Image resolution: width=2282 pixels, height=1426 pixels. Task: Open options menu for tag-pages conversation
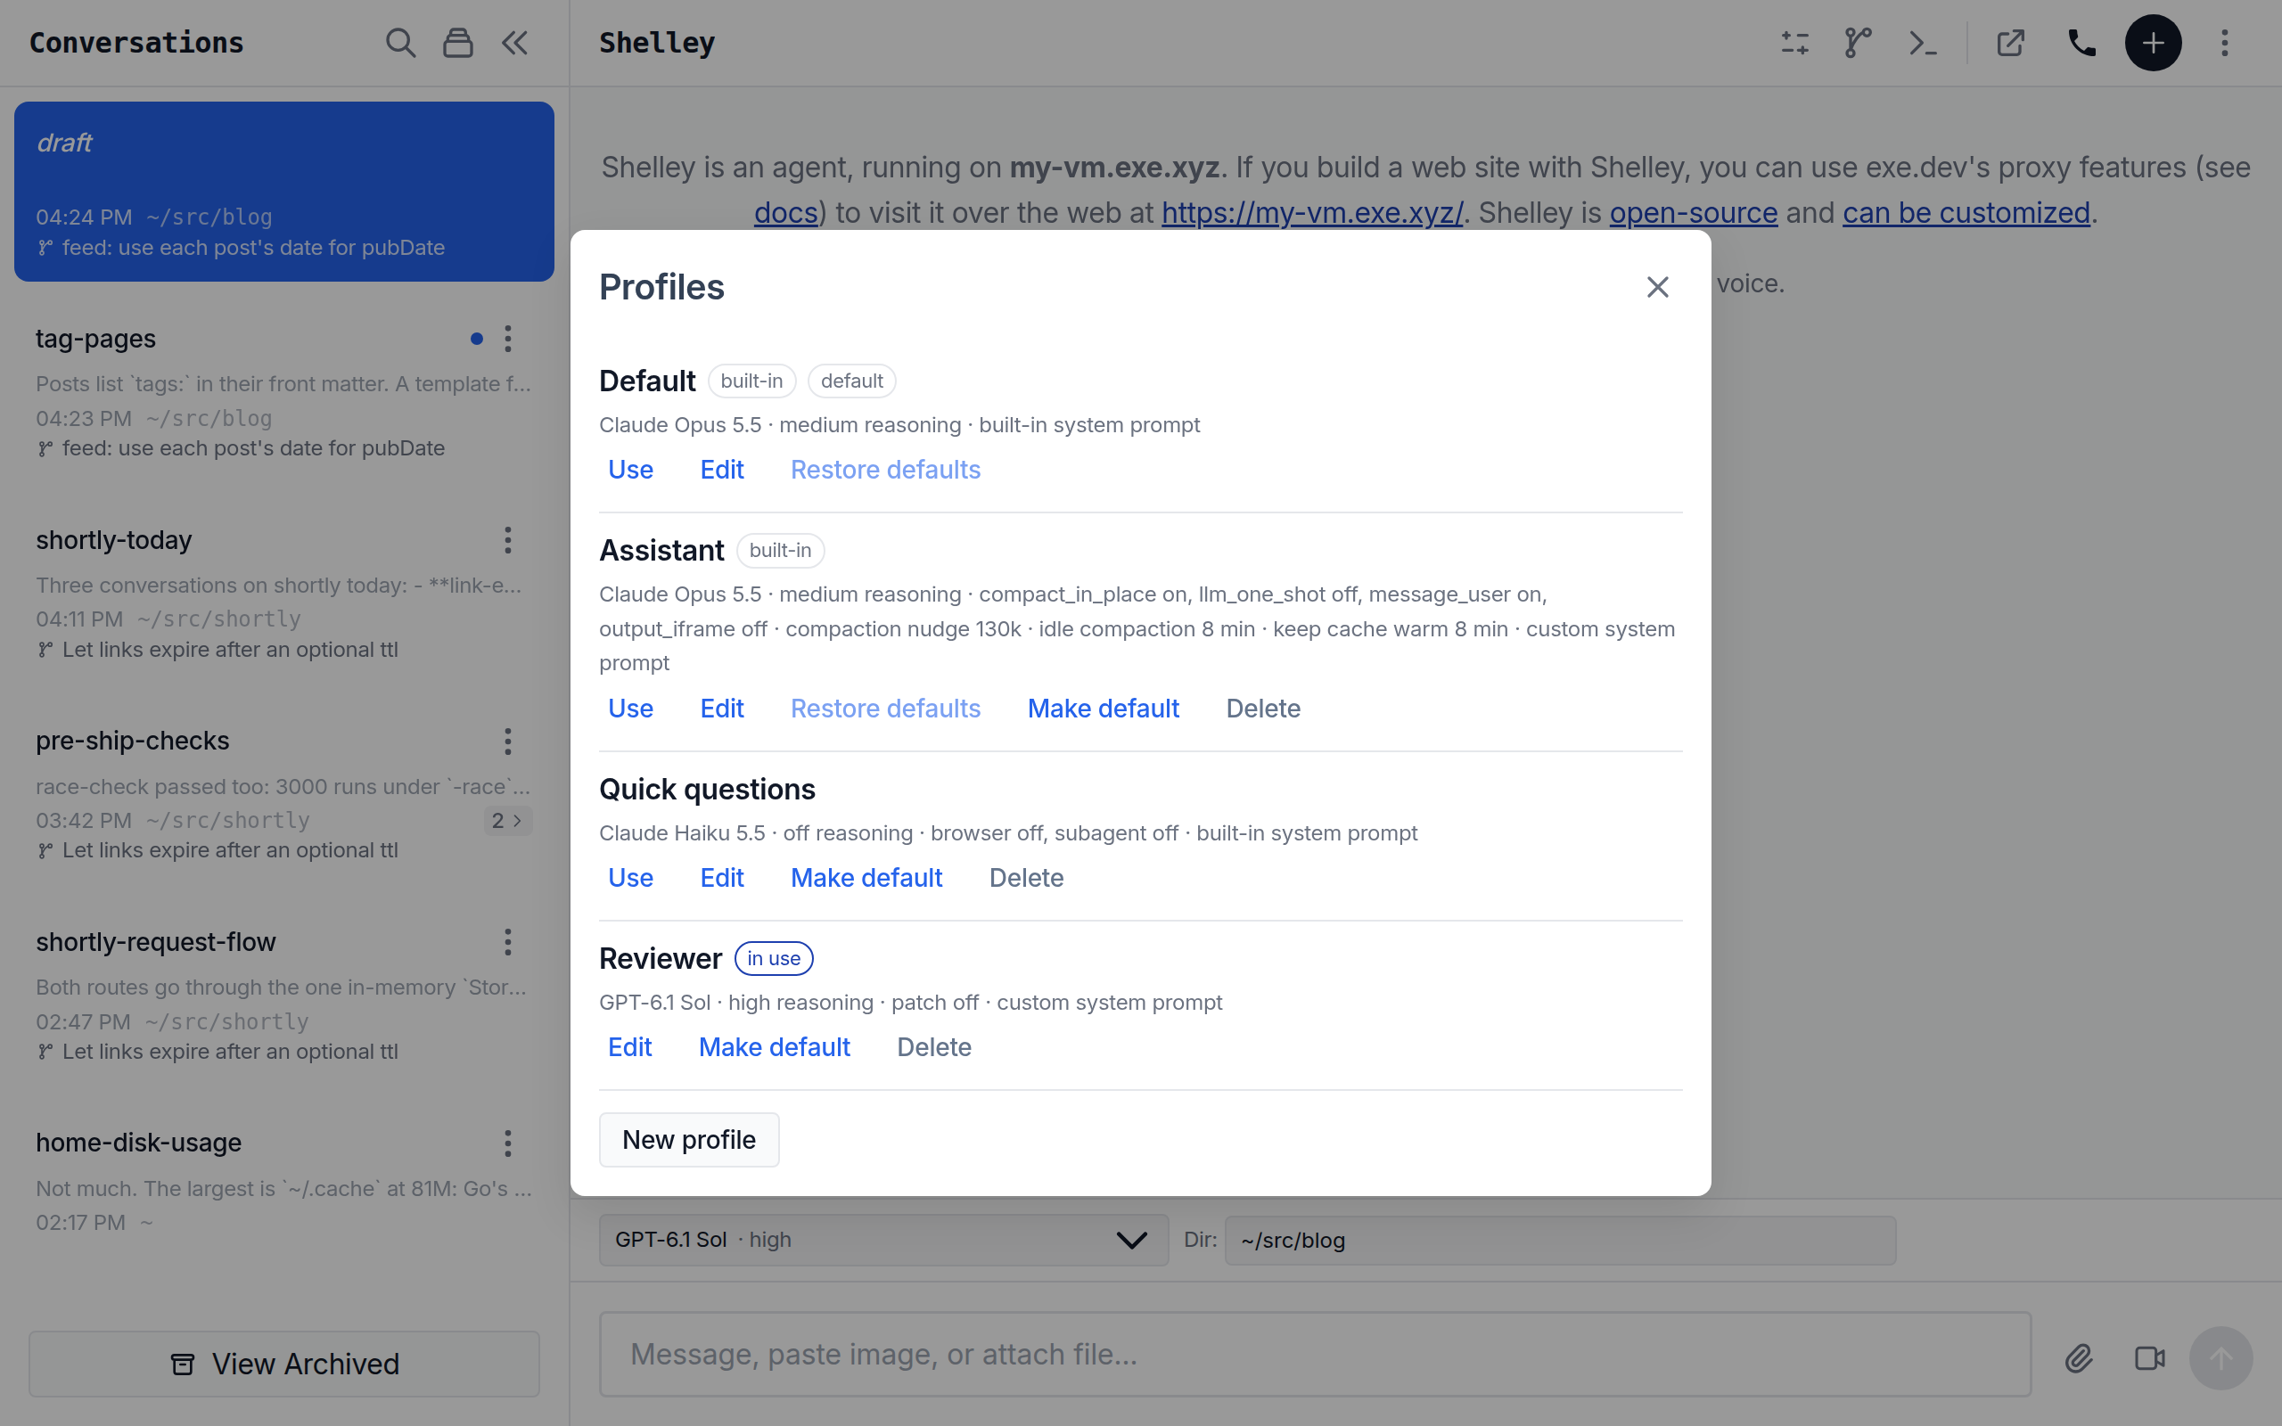508,339
